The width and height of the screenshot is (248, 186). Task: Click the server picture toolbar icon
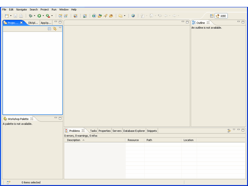85,16
